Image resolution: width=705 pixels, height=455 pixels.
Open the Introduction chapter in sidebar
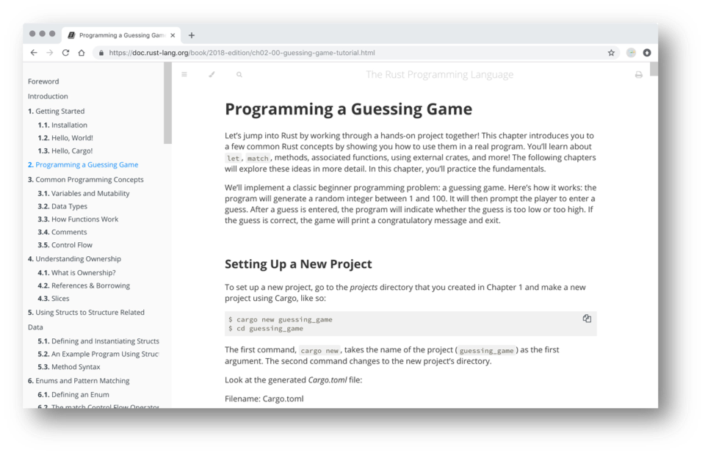[48, 96]
